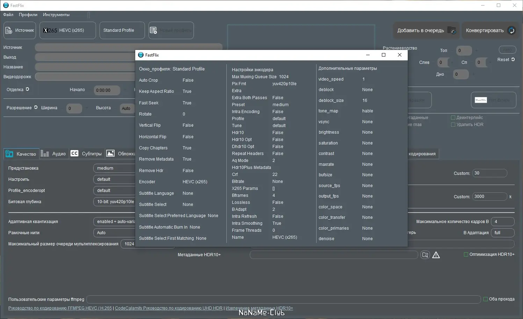Screen dimensions: 523x319
Task: Click the Конвертировать convert icon
Action: (511, 30)
